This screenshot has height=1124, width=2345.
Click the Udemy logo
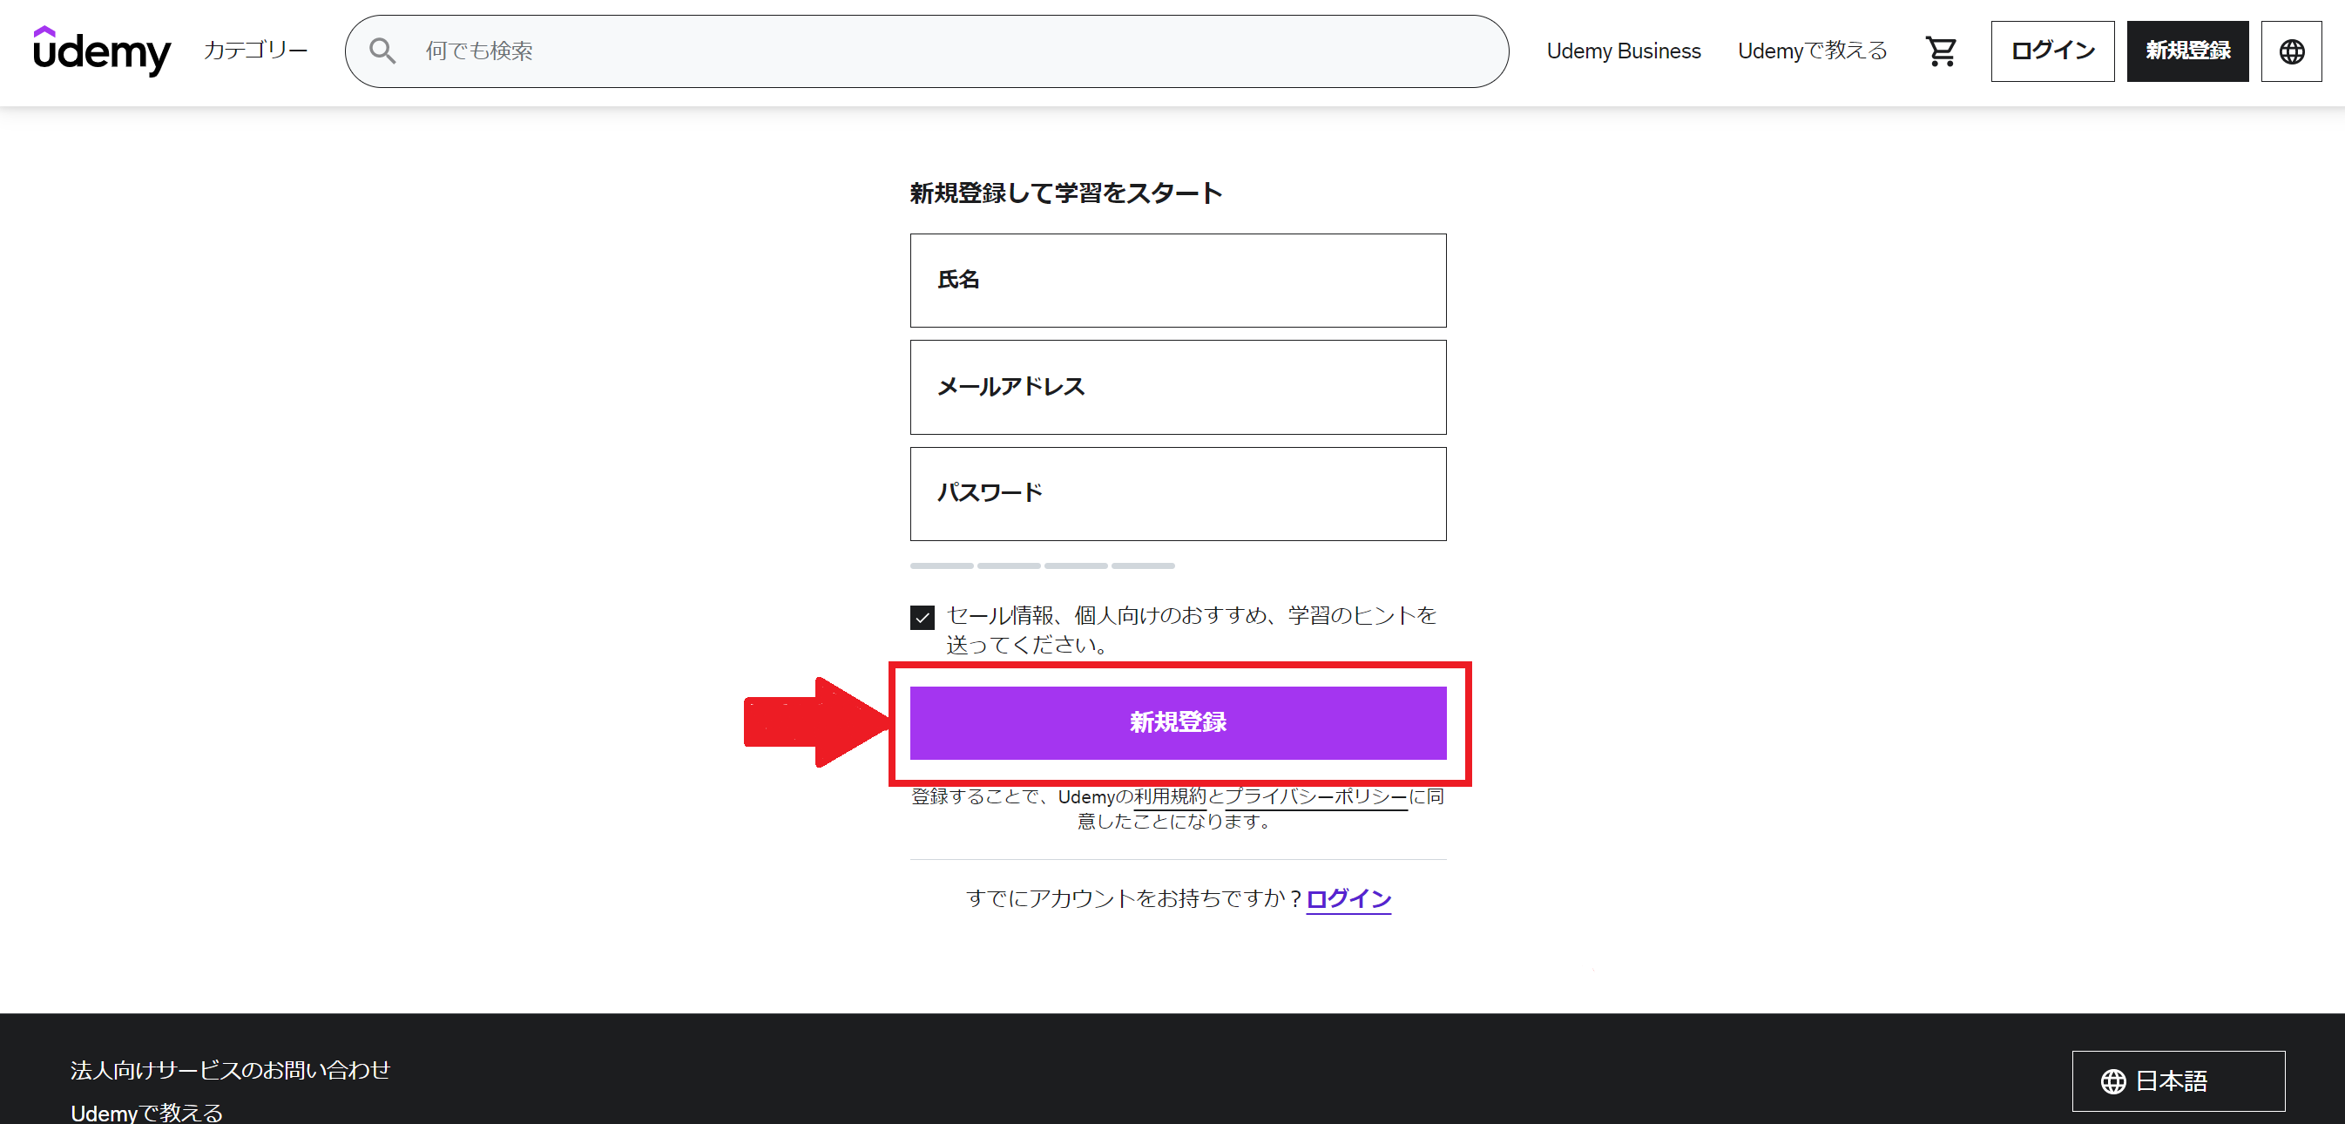(102, 51)
